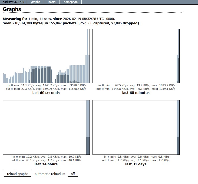Click the last 31 days graph

click(136, 127)
